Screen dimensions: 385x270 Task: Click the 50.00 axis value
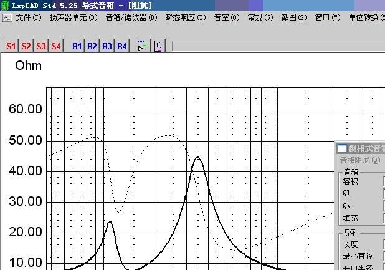click(26, 140)
